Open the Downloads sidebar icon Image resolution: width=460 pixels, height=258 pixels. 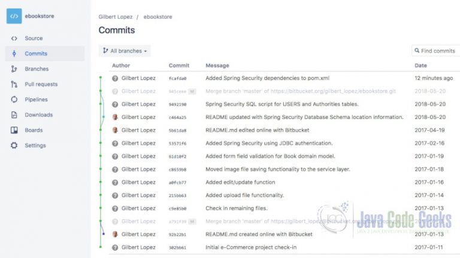click(14, 115)
